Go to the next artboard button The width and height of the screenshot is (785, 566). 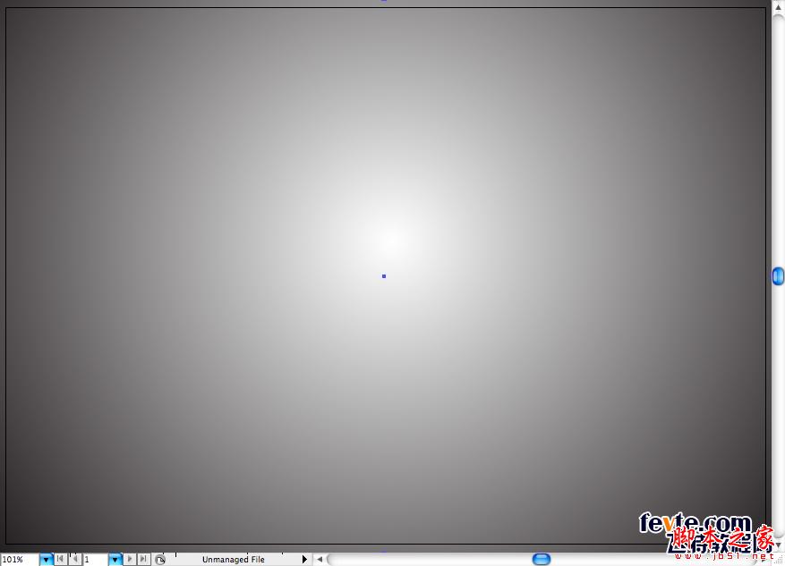(130, 559)
